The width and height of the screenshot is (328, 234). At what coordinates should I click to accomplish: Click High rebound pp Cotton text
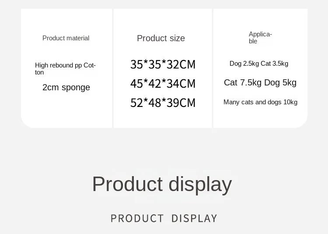pos(65,69)
